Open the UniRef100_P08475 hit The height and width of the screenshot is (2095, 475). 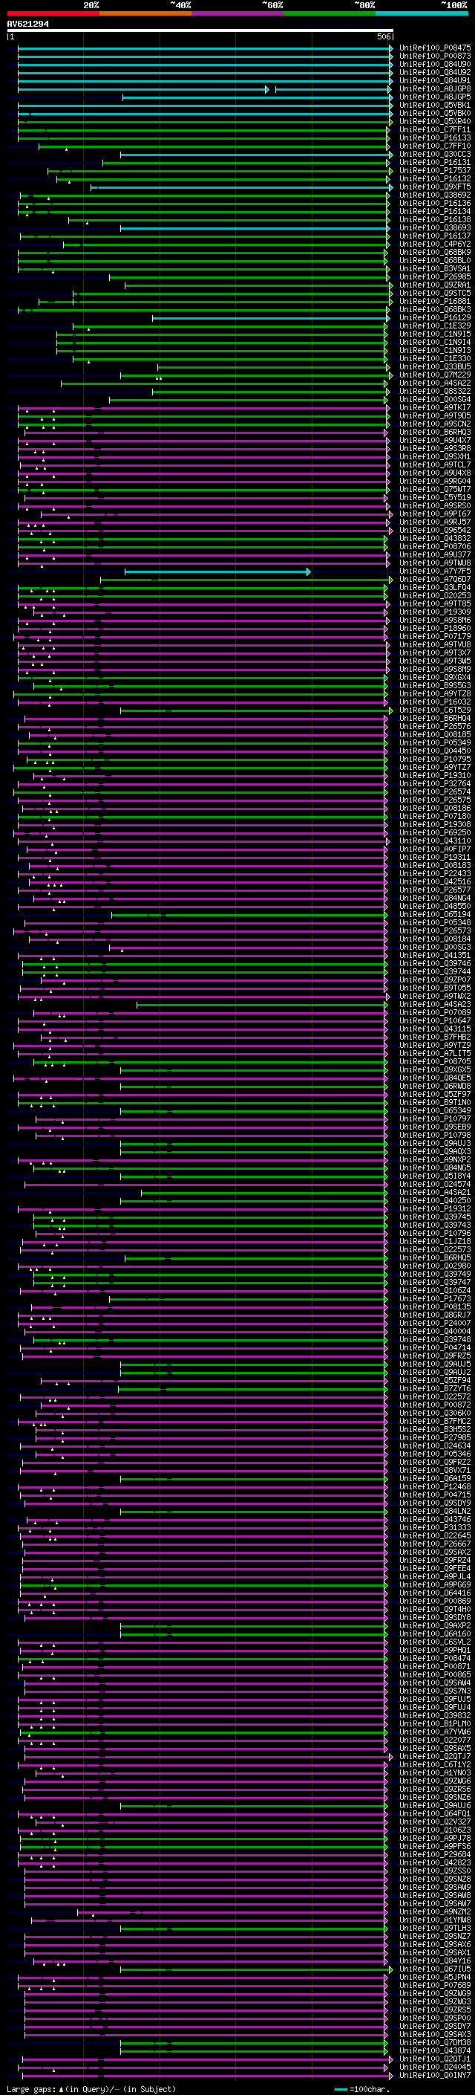[435, 48]
